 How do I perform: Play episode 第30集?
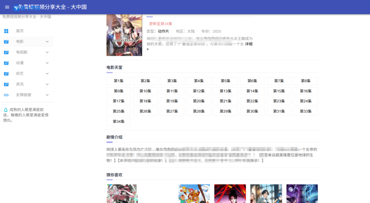[252, 111]
